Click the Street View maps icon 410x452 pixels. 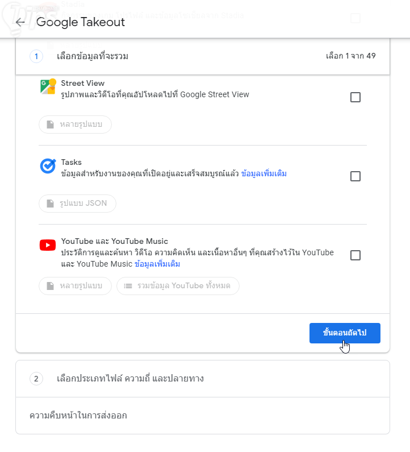pyautogui.click(x=48, y=86)
